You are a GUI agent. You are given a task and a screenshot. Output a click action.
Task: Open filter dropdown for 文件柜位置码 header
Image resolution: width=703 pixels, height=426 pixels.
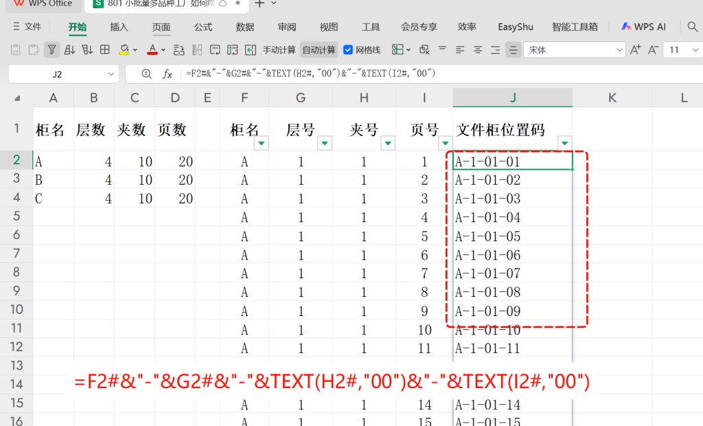(x=564, y=143)
